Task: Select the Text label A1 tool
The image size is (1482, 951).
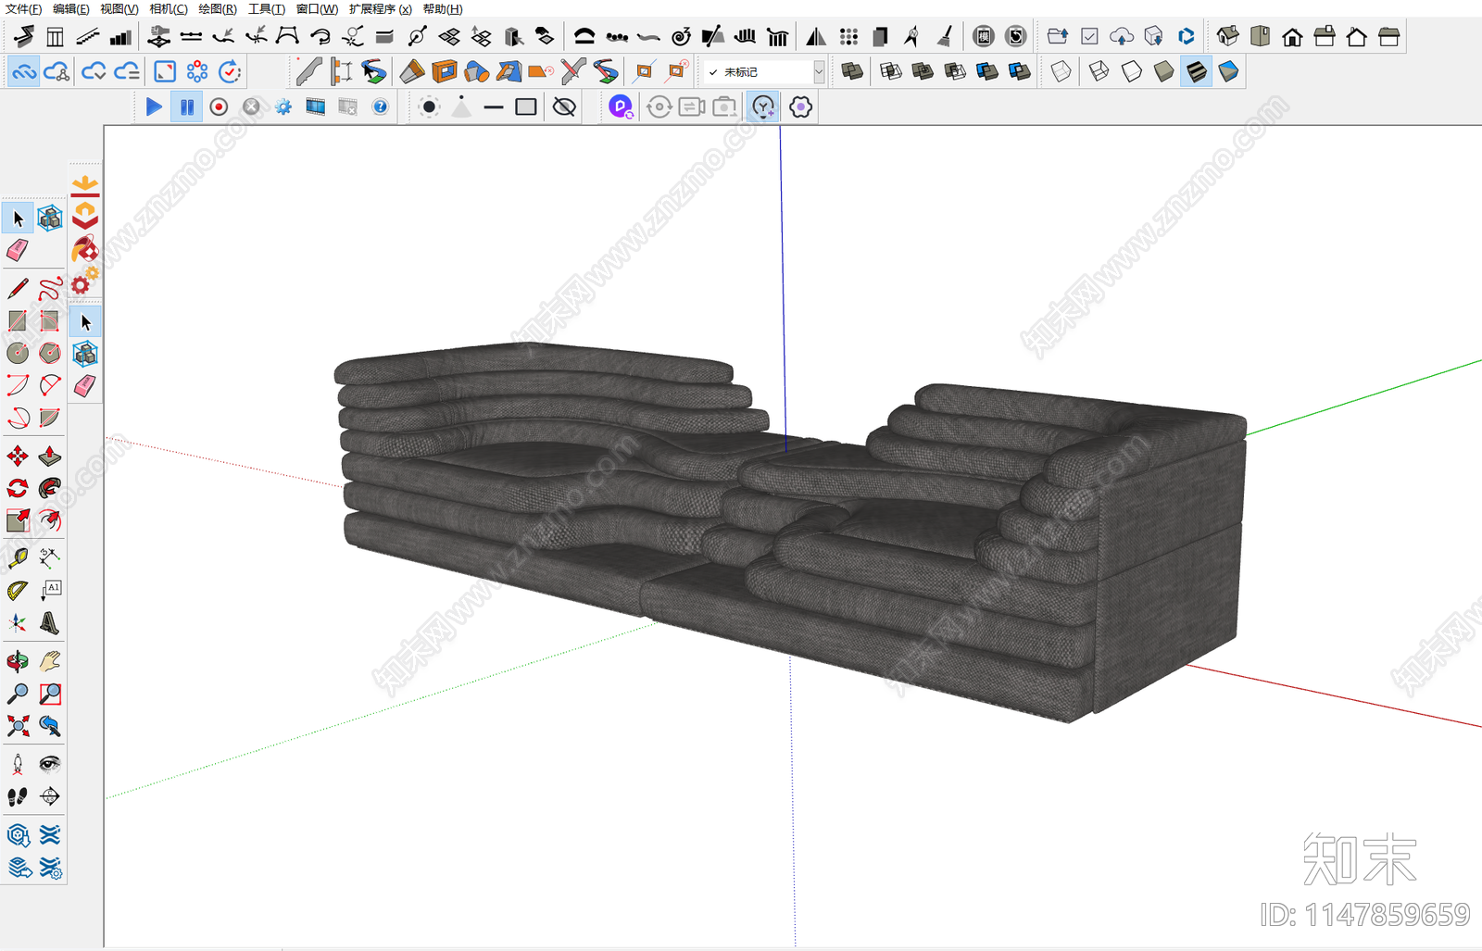Action: tap(50, 590)
